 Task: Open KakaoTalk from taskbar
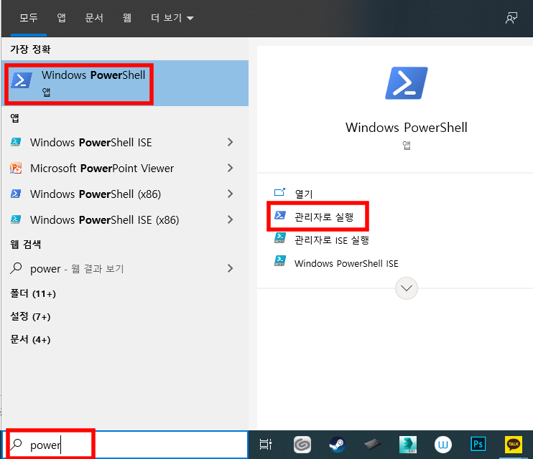[514, 445]
